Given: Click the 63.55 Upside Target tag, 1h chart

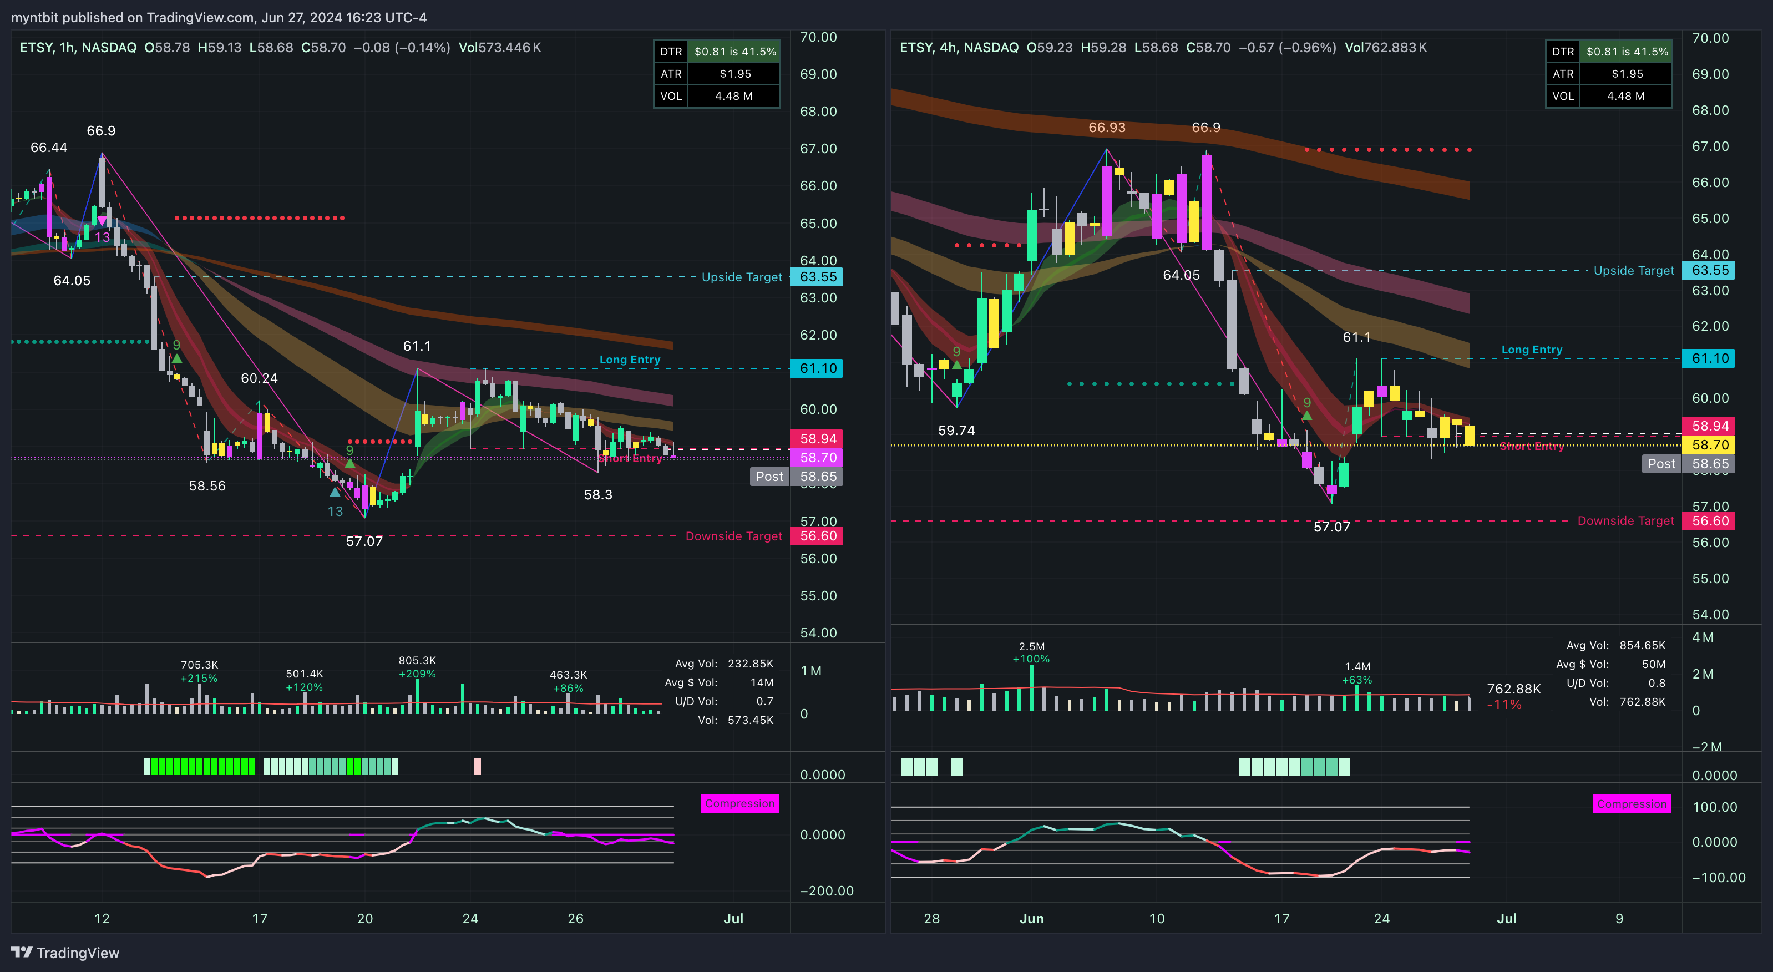Looking at the screenshot, I should click(x=817, y=277).
